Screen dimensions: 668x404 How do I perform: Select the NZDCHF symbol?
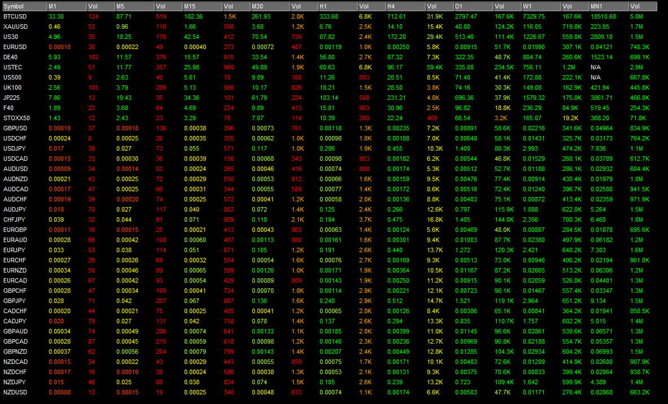(15, 372)
